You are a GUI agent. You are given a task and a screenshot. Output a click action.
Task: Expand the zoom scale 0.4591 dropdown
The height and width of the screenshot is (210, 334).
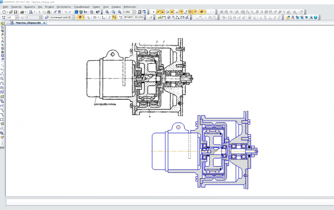tap(134, 12)
